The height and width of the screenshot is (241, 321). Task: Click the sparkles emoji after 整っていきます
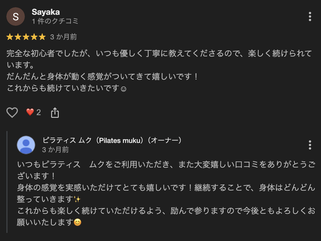77,199
